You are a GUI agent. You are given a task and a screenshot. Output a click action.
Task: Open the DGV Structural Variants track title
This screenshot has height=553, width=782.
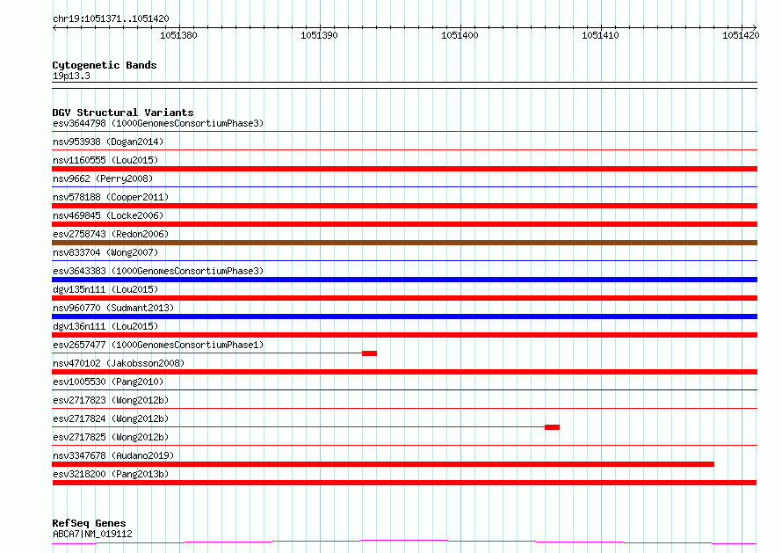click(123, 113)
